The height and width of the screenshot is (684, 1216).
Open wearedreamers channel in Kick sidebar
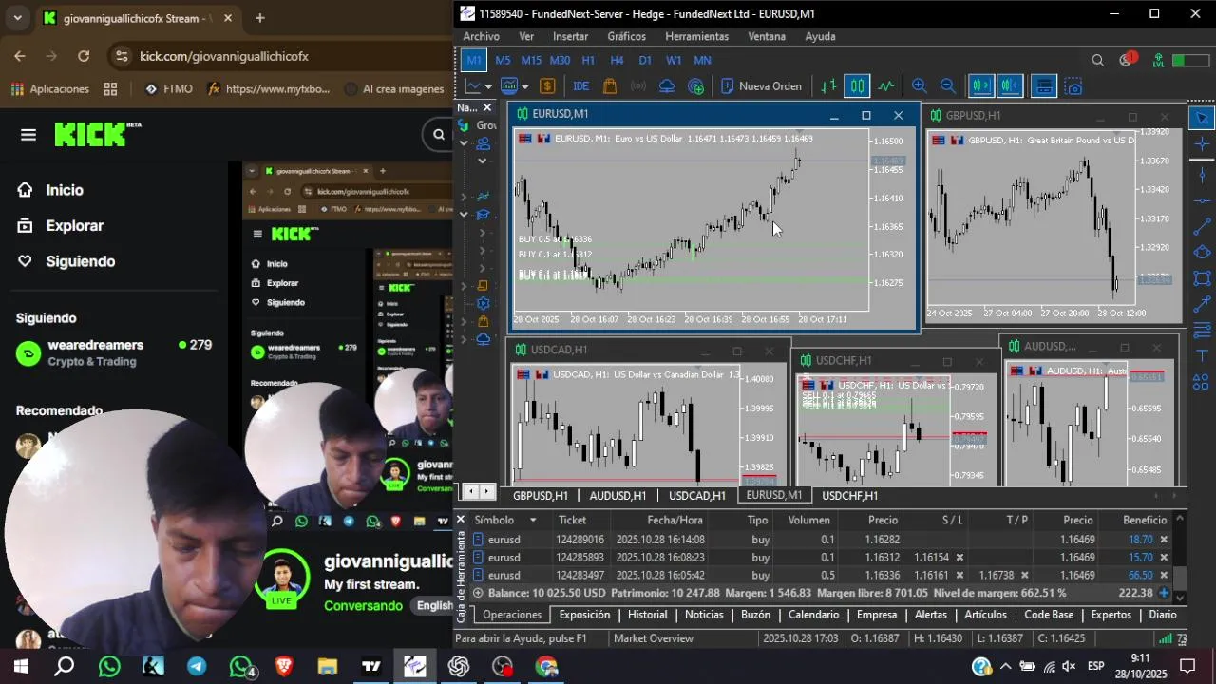point(114,352)
